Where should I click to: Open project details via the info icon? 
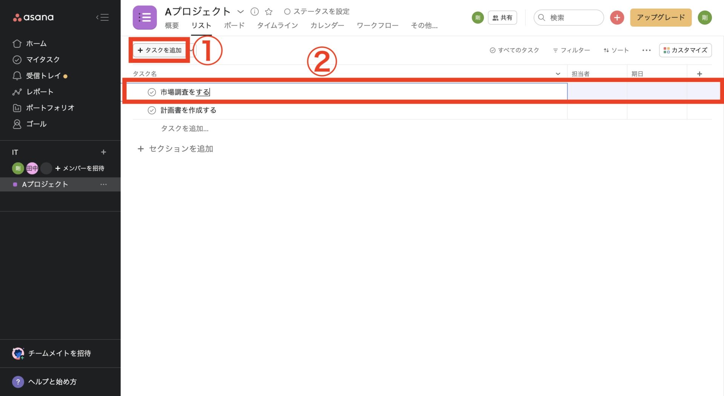coord(255,11)
